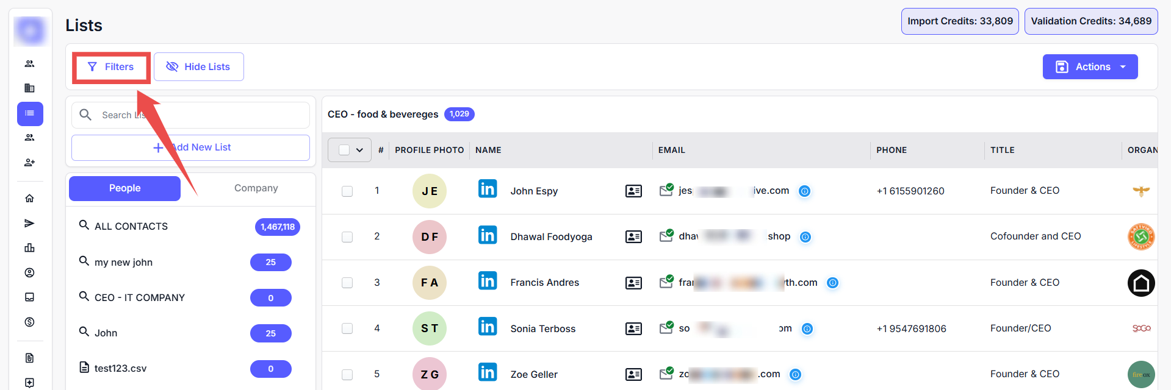
Task: Click the send arrow icon in sidebar
Action: click(29, 223)
